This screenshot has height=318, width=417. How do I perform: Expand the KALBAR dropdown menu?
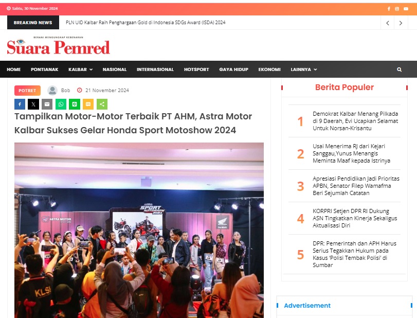(80, 69)
